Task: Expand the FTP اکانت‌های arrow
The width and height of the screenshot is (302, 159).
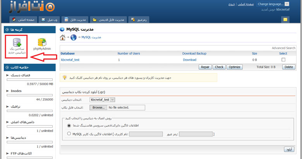Action: click(x=7, y=154)
